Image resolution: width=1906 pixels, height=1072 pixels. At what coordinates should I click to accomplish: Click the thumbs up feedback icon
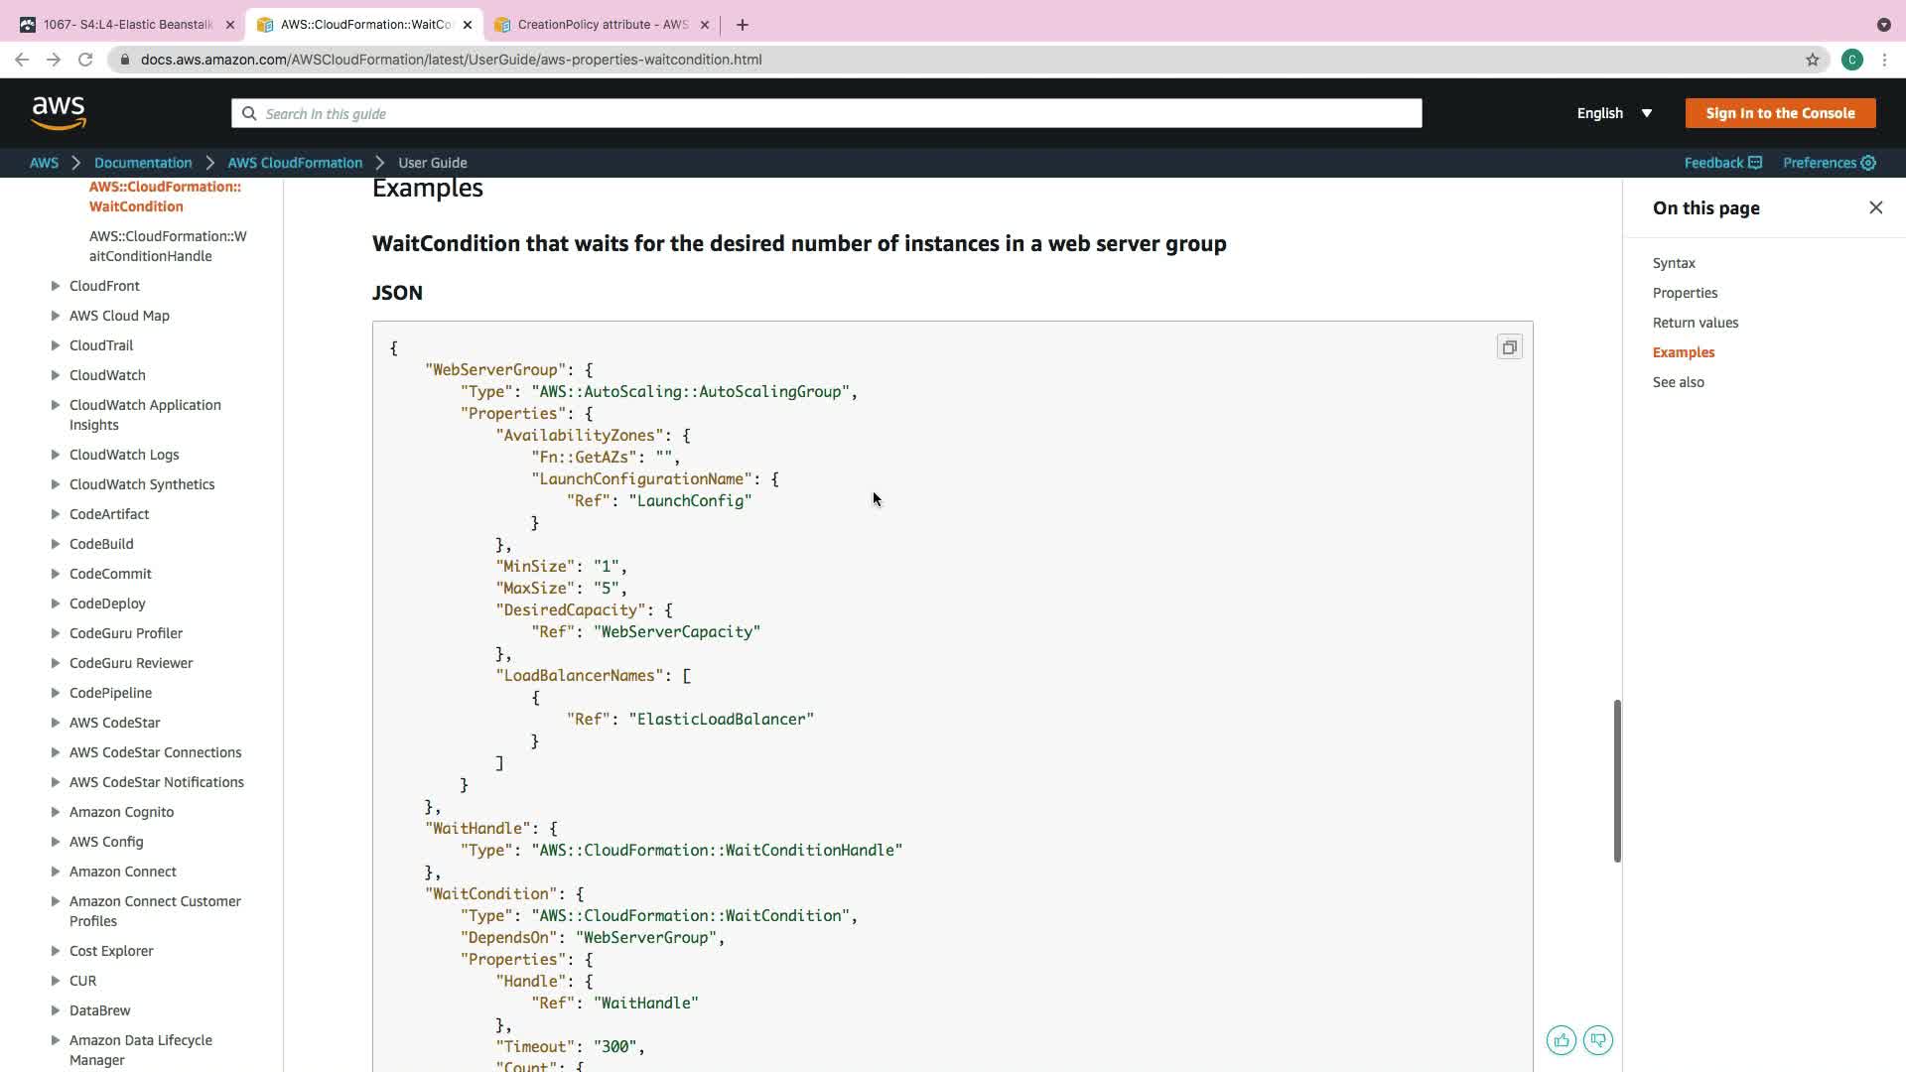(1561, 1040)
